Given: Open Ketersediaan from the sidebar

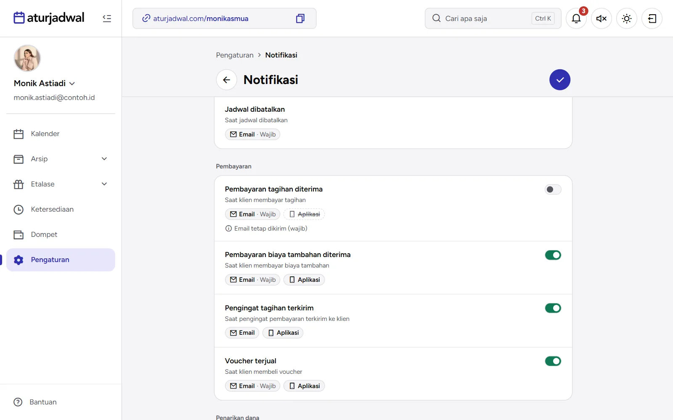Looking at the screenshot, I should [61, 210].
